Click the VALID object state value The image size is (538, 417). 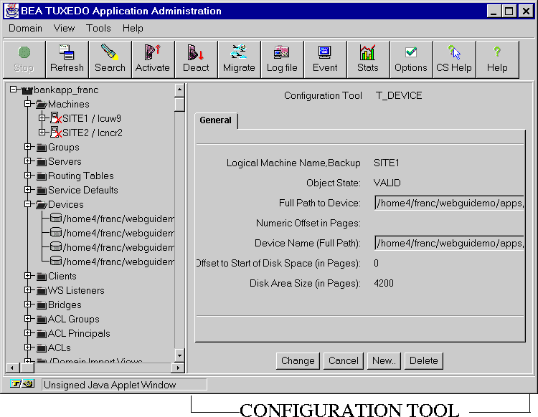point(387,183)
